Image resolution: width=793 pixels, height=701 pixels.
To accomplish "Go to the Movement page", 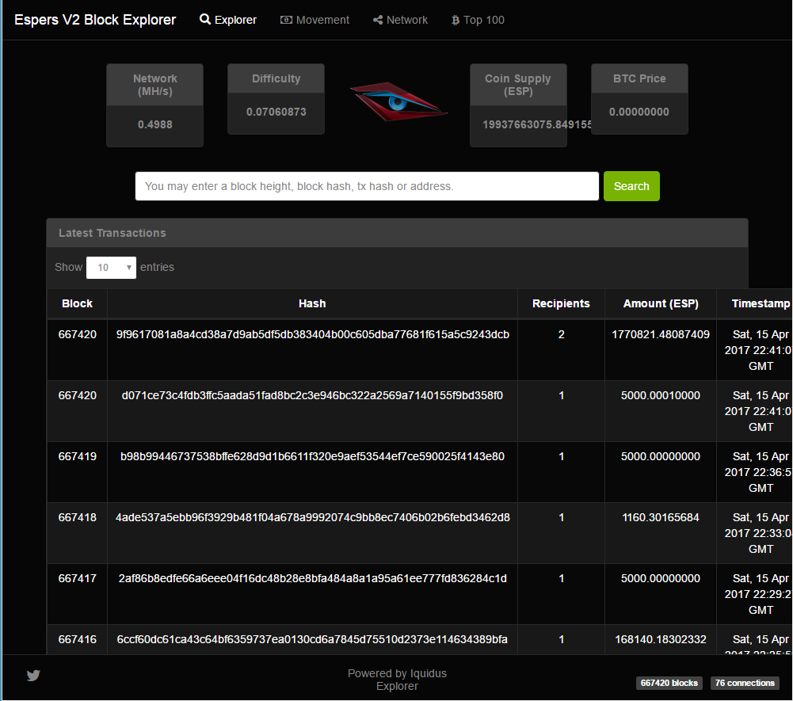I will click(315, 20).
